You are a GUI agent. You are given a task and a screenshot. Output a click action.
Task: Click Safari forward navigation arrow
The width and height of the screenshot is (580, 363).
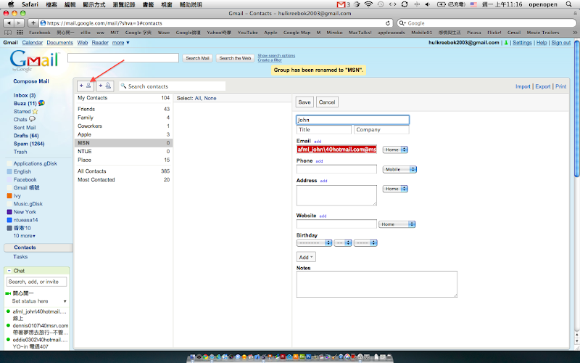coord(19,23)
